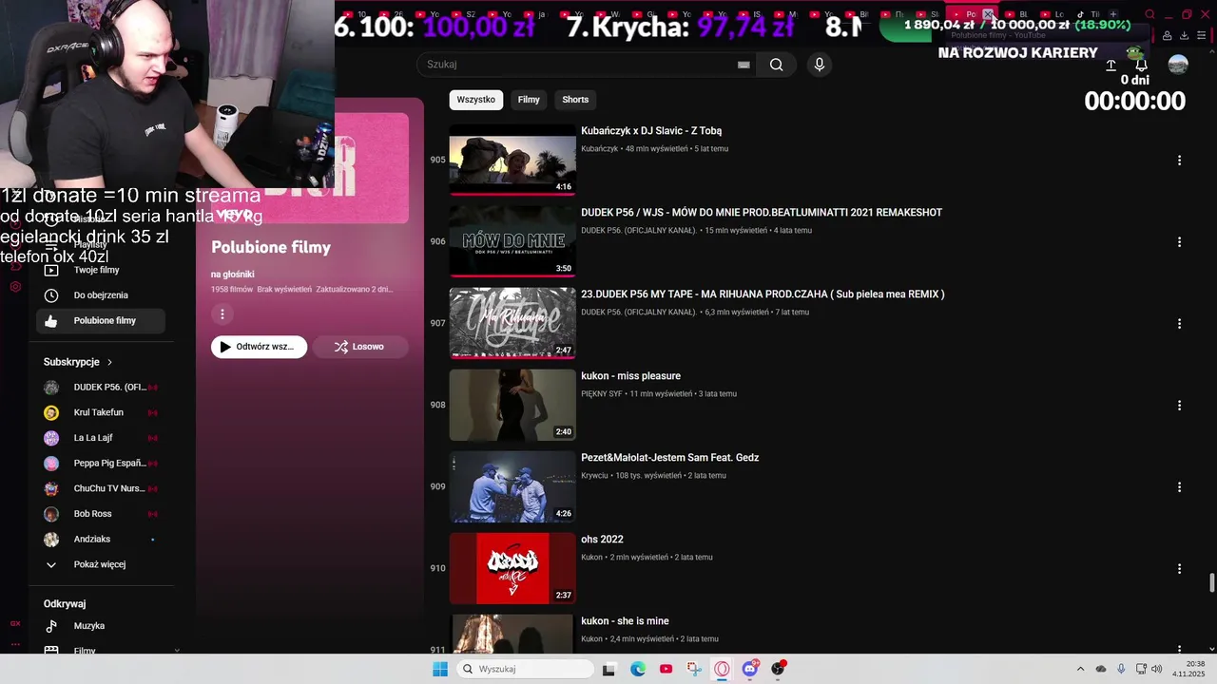Click the microphone icon in system tray
The width and height of the screenshot is (1217, 684).
[x=1121, y=669]
